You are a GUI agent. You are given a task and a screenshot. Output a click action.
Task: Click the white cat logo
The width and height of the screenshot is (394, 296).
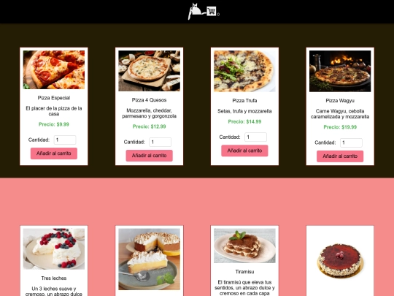[x=196, y=11]
